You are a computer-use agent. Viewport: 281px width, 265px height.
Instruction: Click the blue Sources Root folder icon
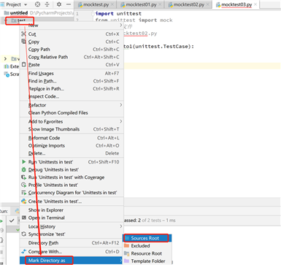pyautogui.click(x=127, y=238)
